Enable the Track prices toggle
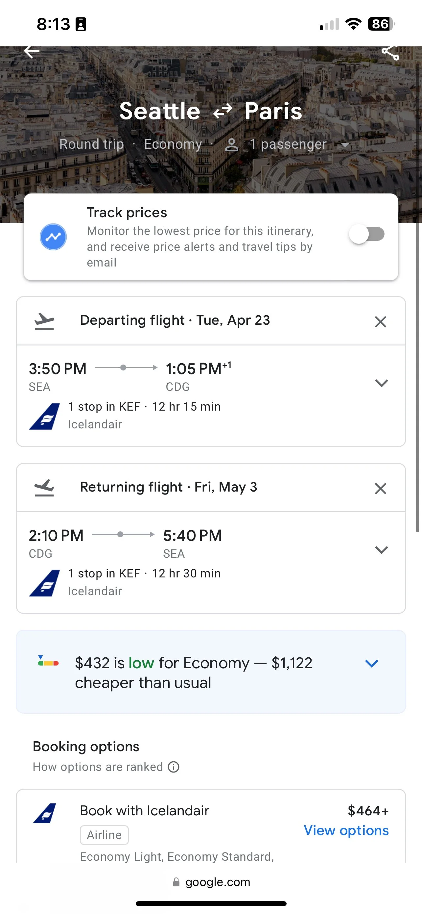Screen dimensions: 422x914 (x=367, y=234)
